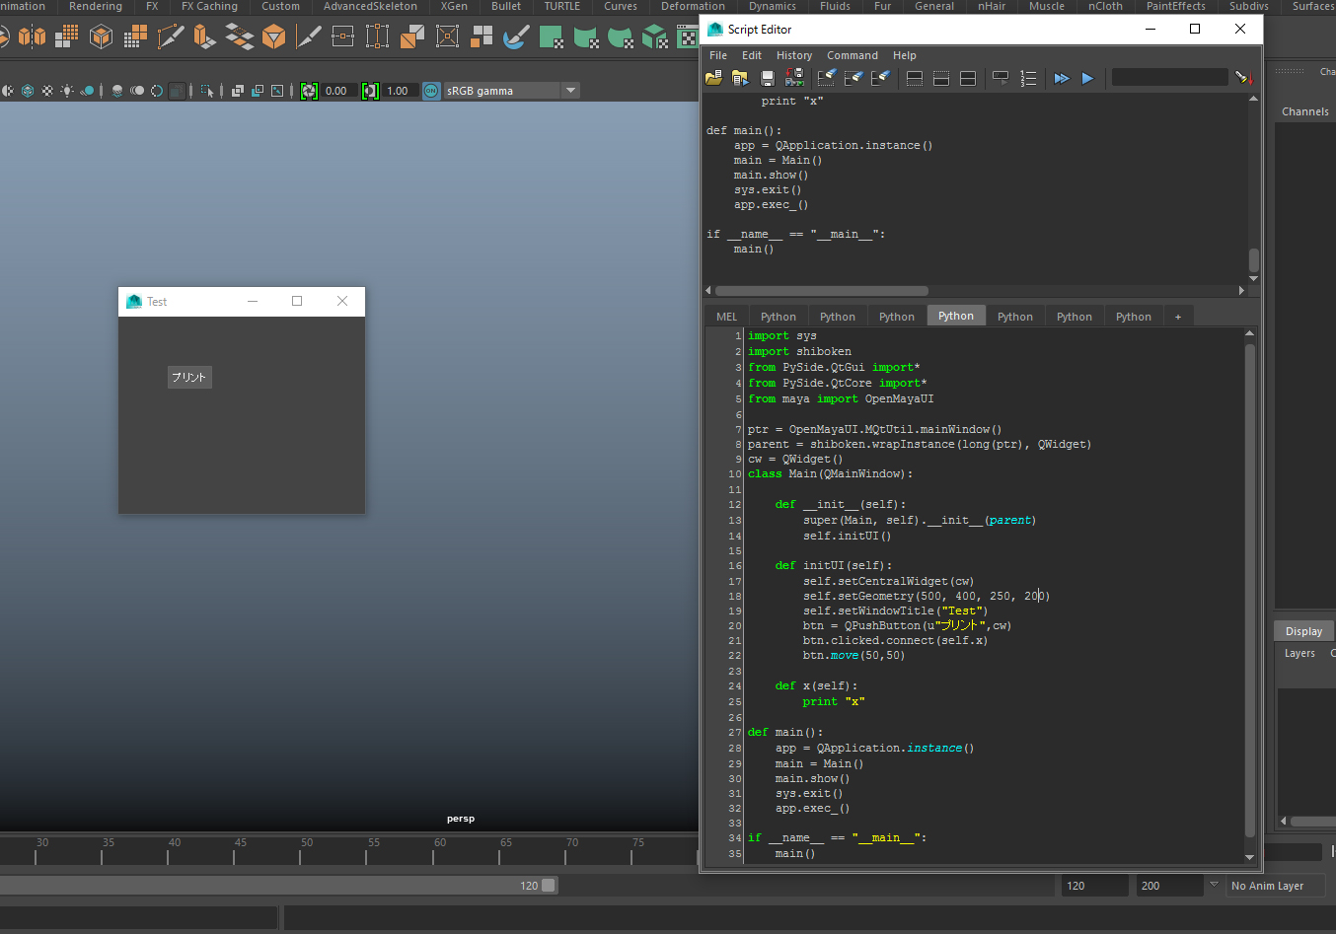Switch to the MEL tab

726,317
